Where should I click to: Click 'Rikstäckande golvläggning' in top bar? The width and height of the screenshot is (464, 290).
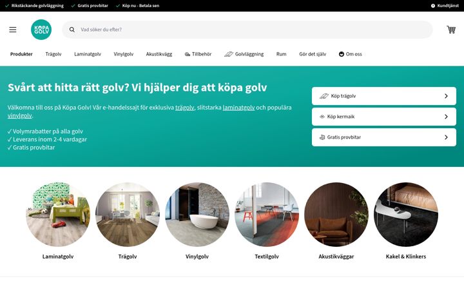pyautogui.click(x=37, y=6)
